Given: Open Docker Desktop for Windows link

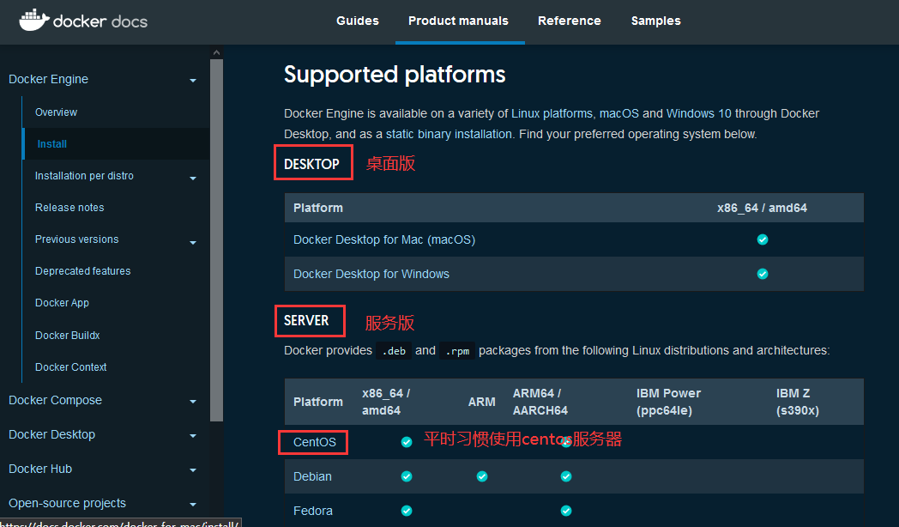Looking at the screenshot, I should pyautogui.click(x=371, y=274).
